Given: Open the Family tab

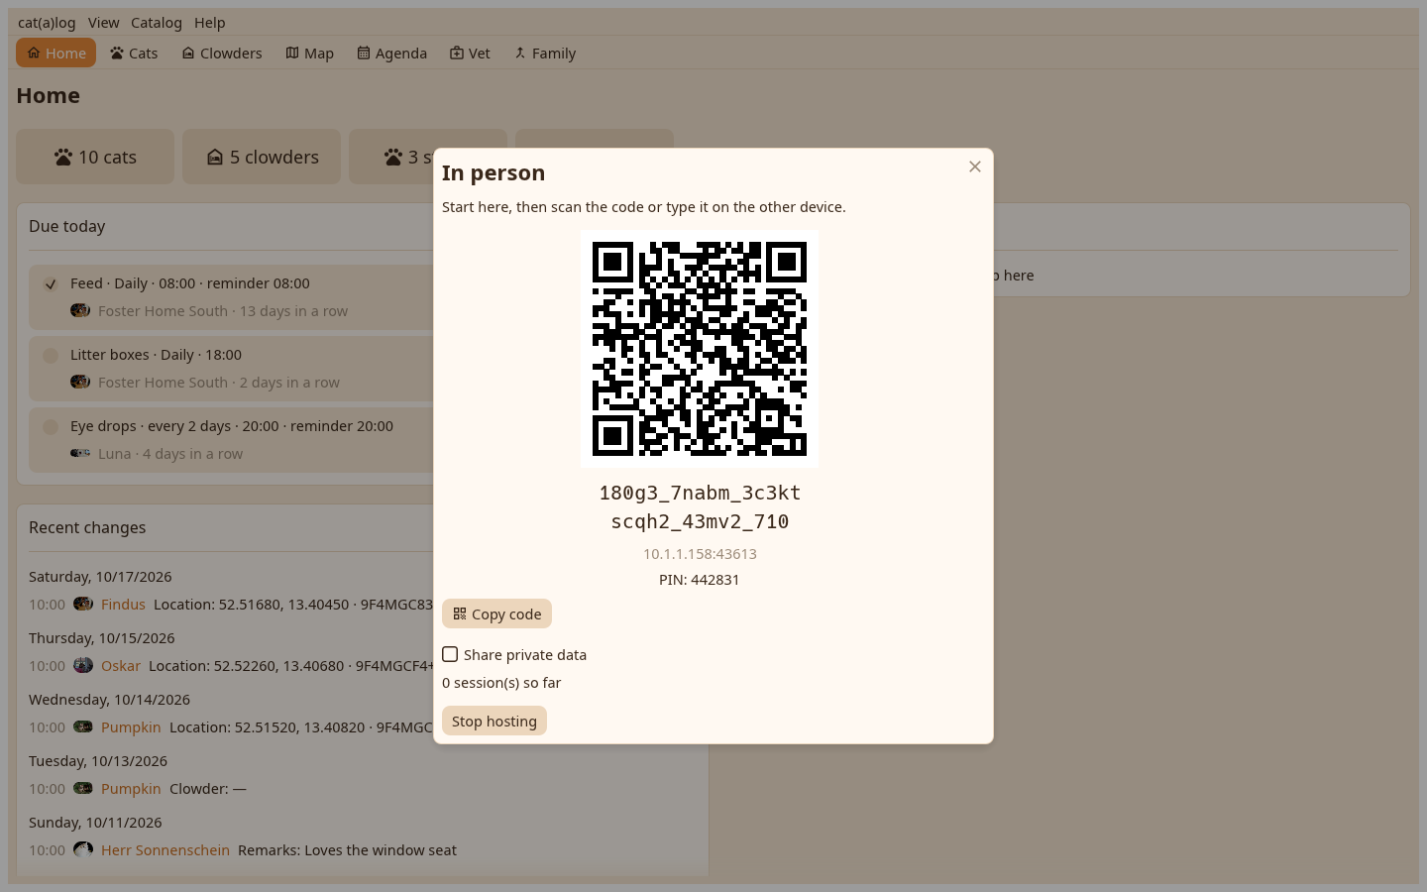Looking at the screenshot, I should [545, 53].
